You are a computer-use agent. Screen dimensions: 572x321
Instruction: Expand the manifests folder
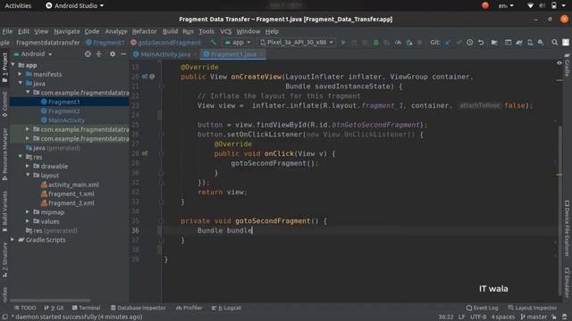pos(21,74)
